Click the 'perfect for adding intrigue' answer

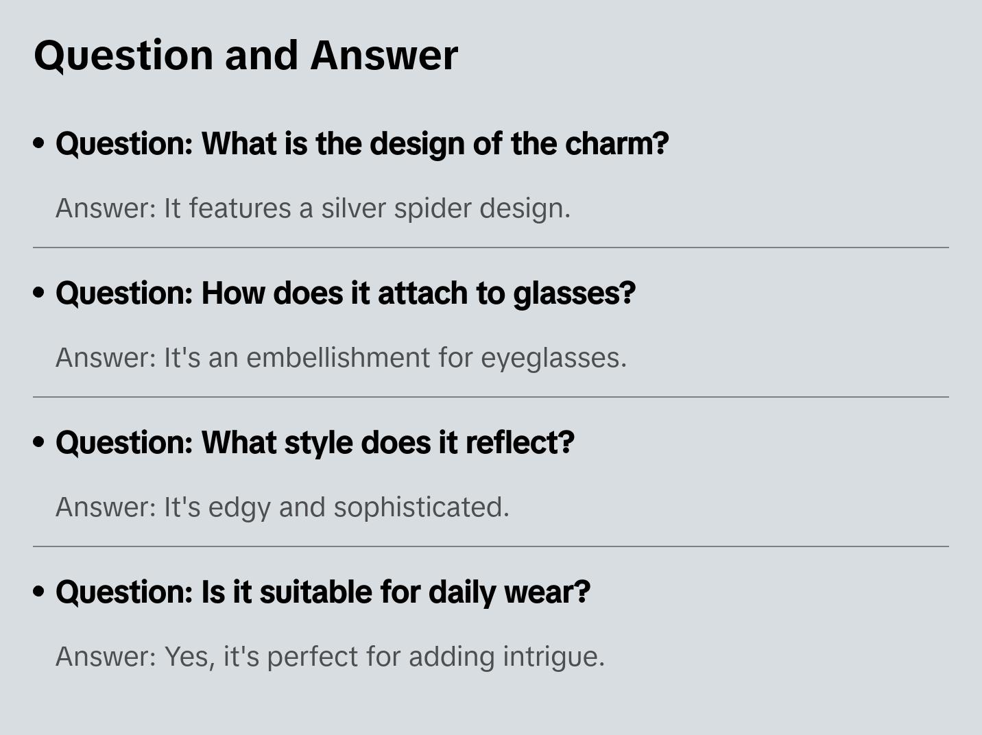(331, 657)
